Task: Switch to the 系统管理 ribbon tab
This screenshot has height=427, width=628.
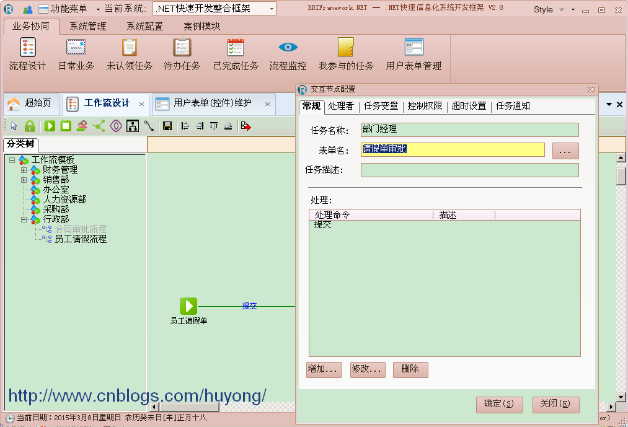Action: click(87, 27)
